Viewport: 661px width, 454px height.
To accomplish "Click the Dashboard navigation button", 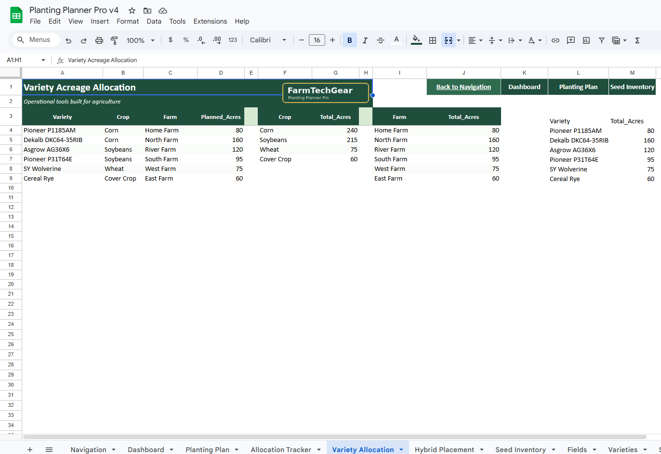I will (x=524, y=87).
